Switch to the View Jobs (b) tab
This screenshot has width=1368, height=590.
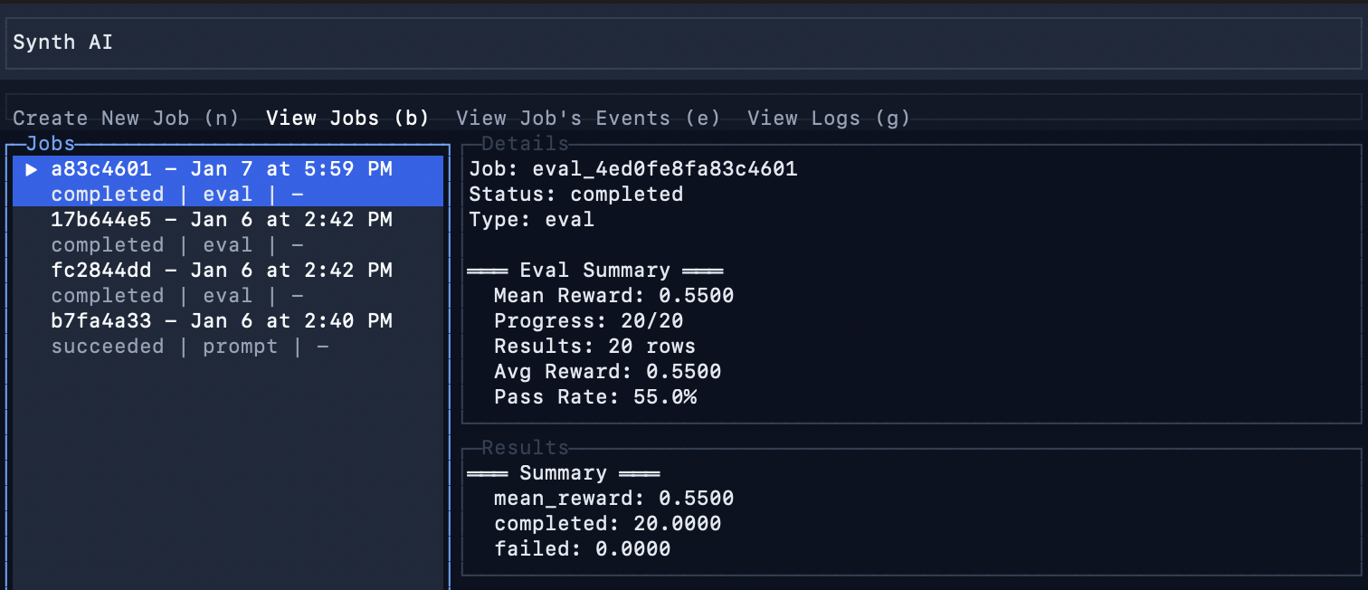pyautogui.click(x=347, y=118)
